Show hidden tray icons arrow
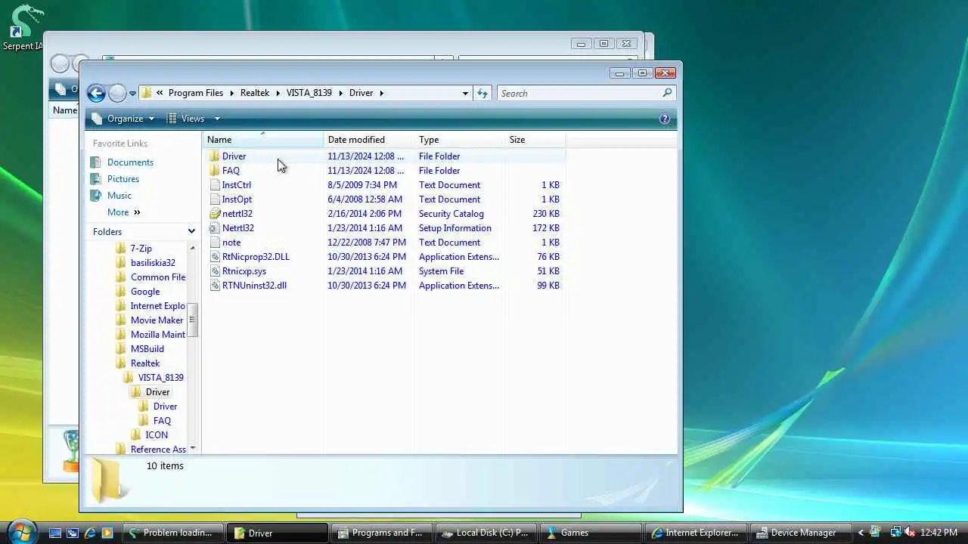Viewport: 968px width, 544px height. [x=861, y=533]
